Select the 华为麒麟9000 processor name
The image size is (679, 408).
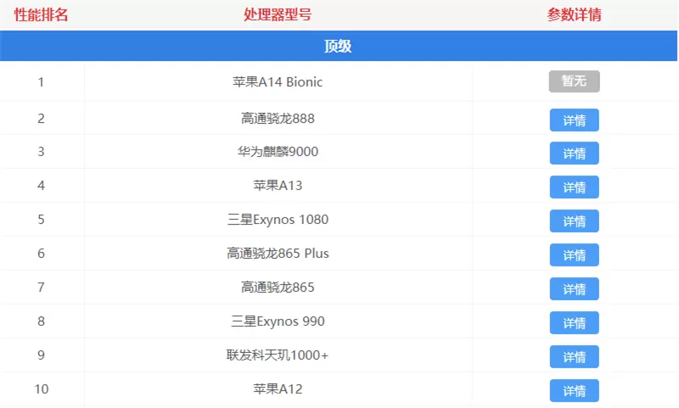[278, 152]
